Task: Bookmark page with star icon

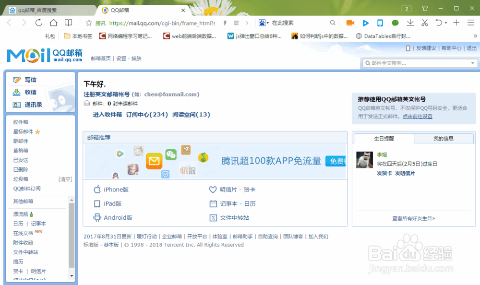Action: pyautogui.click(x=89, y=23)
